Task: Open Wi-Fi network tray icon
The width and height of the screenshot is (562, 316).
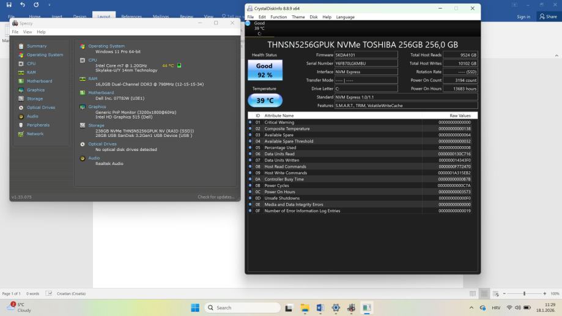Action: tap(509, 308)
